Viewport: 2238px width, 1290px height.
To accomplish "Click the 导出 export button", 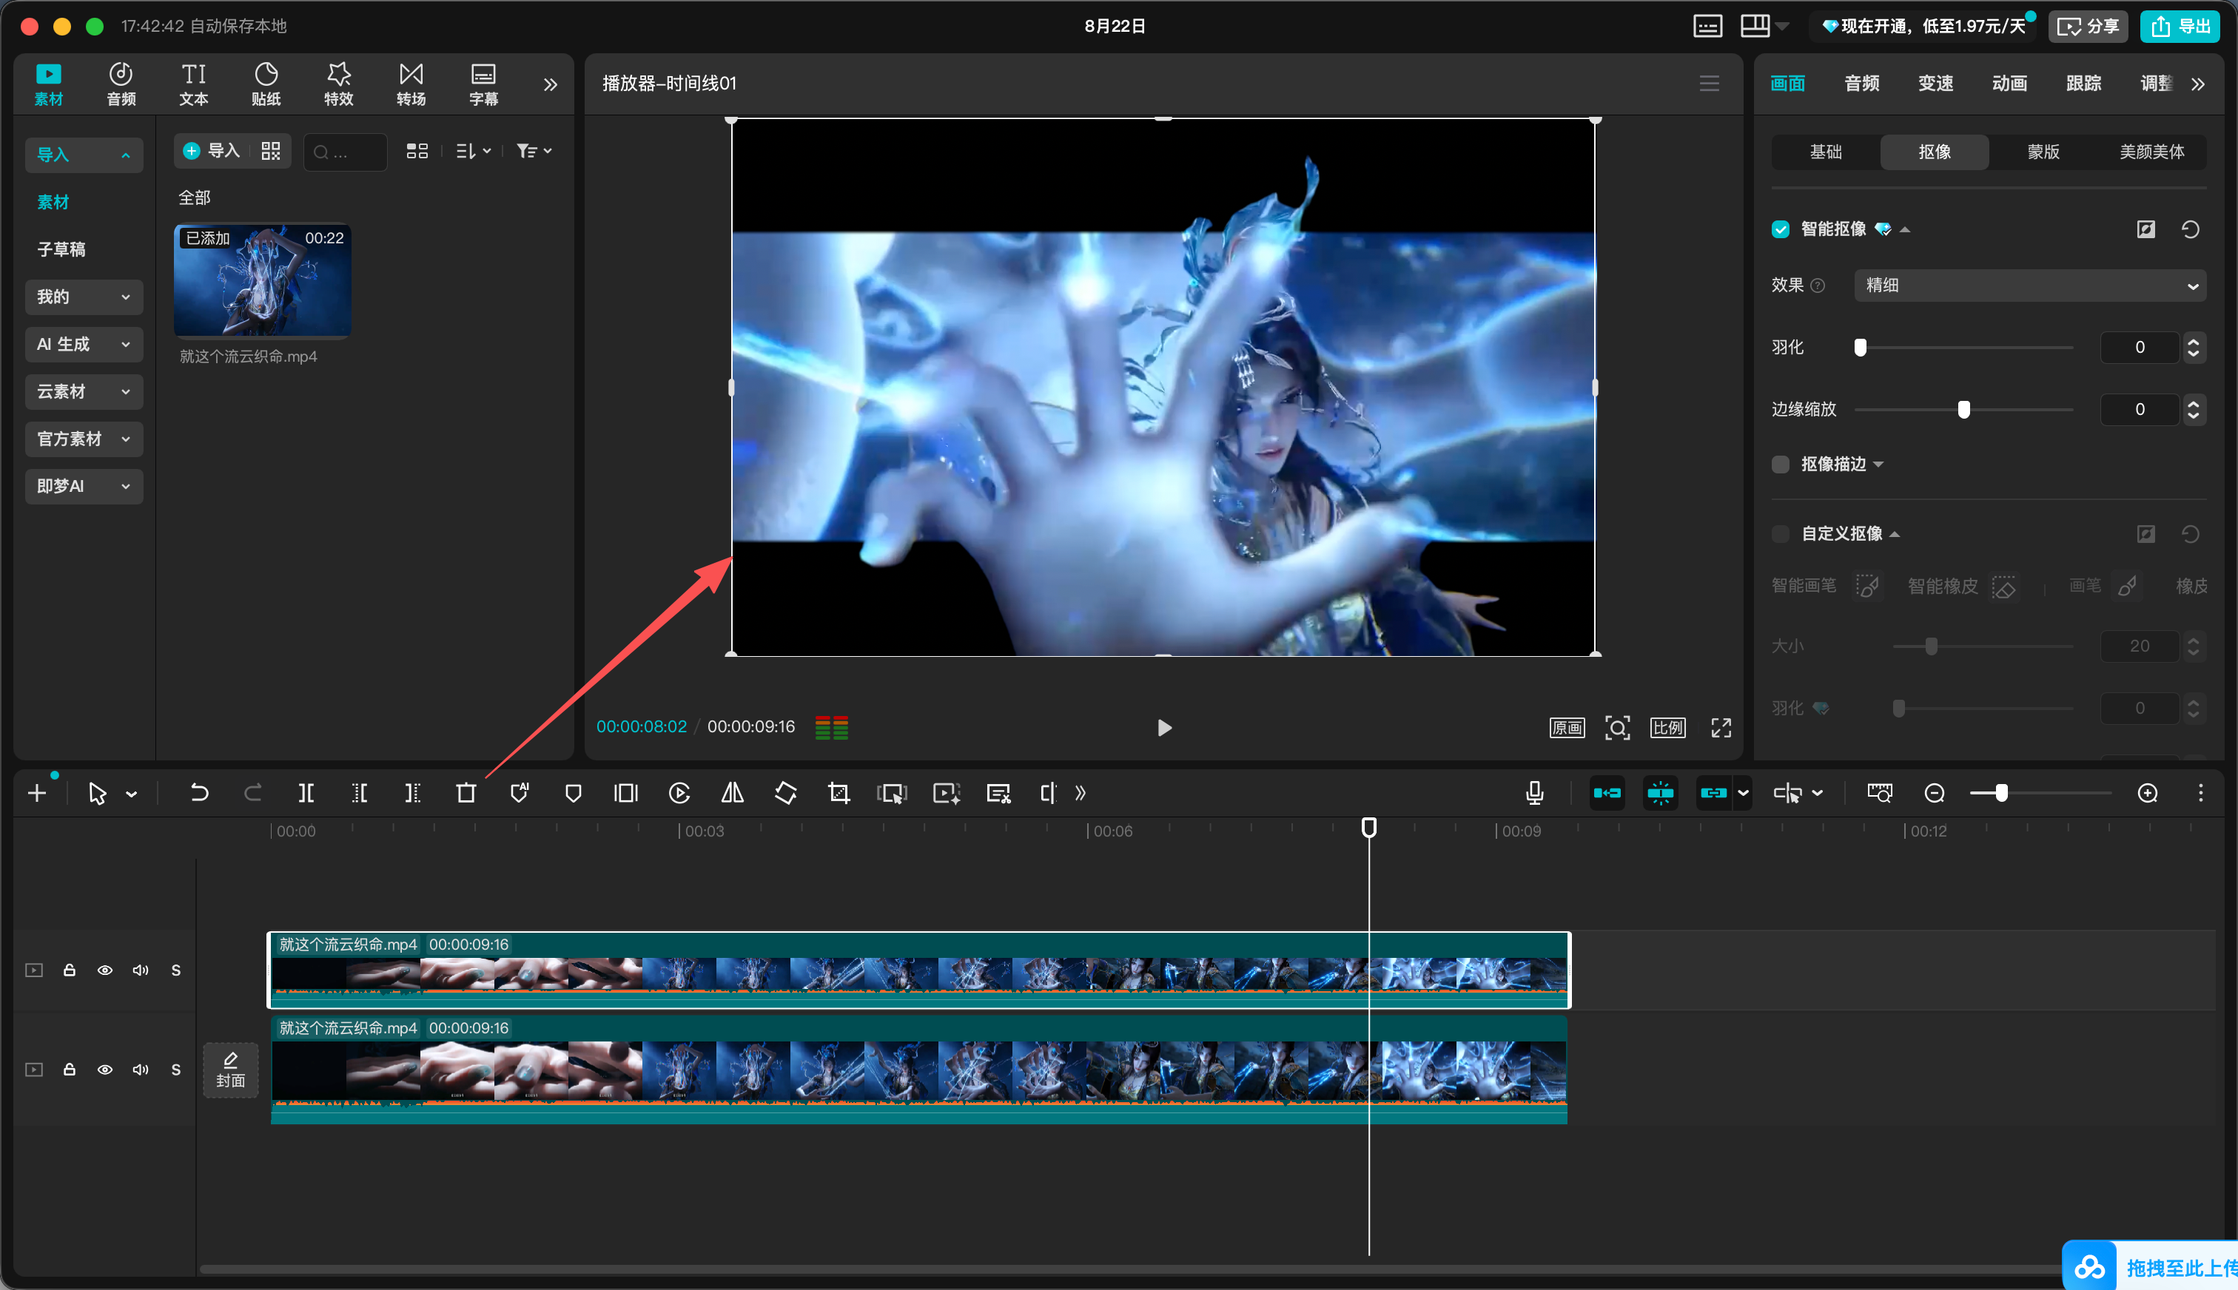I will coord(2180,26).
